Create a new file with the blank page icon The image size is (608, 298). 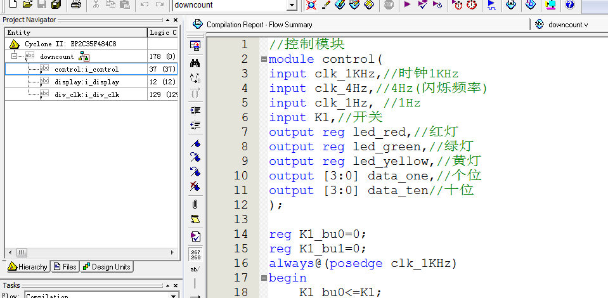(x=13, y=4)
